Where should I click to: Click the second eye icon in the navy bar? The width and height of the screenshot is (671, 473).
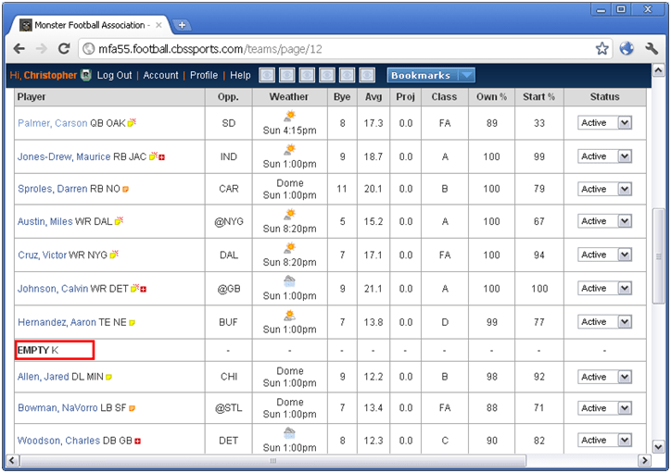coord(286,75)
